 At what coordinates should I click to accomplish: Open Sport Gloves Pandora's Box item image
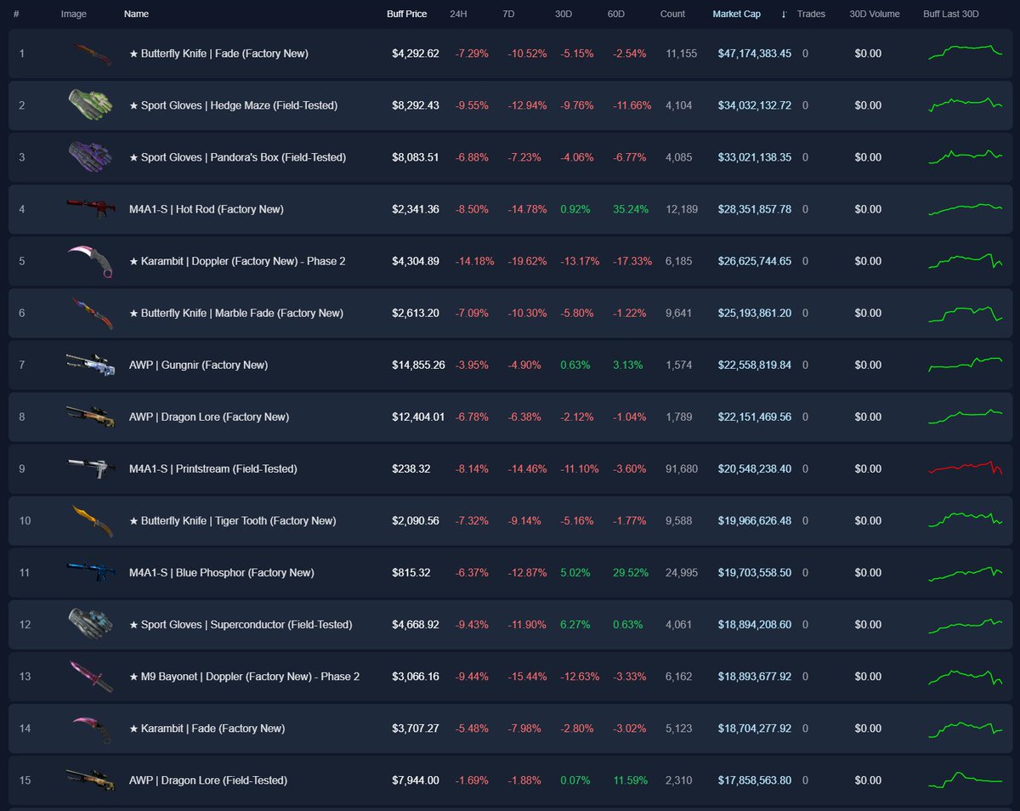point(90,157)
